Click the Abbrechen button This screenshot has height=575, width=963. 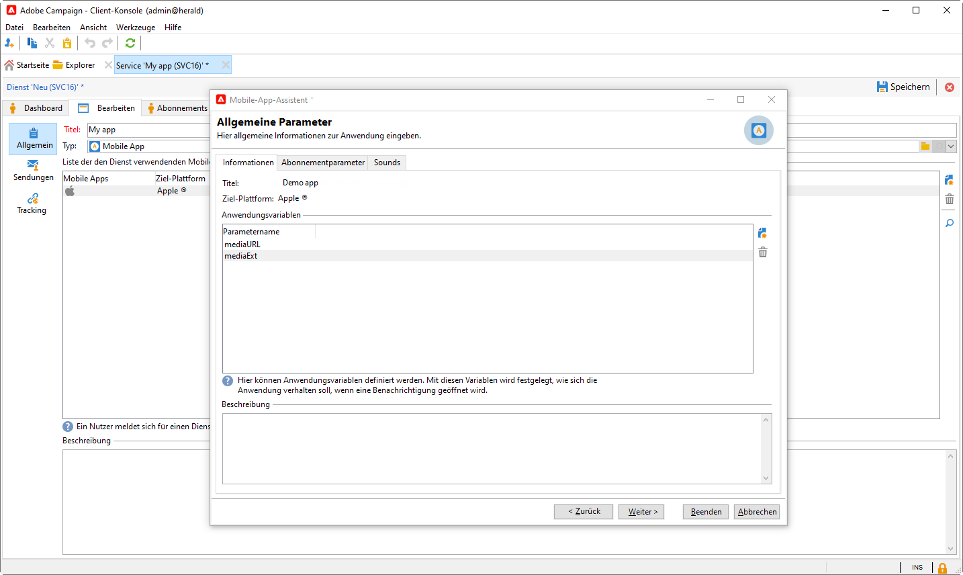[x=757, y=512]
